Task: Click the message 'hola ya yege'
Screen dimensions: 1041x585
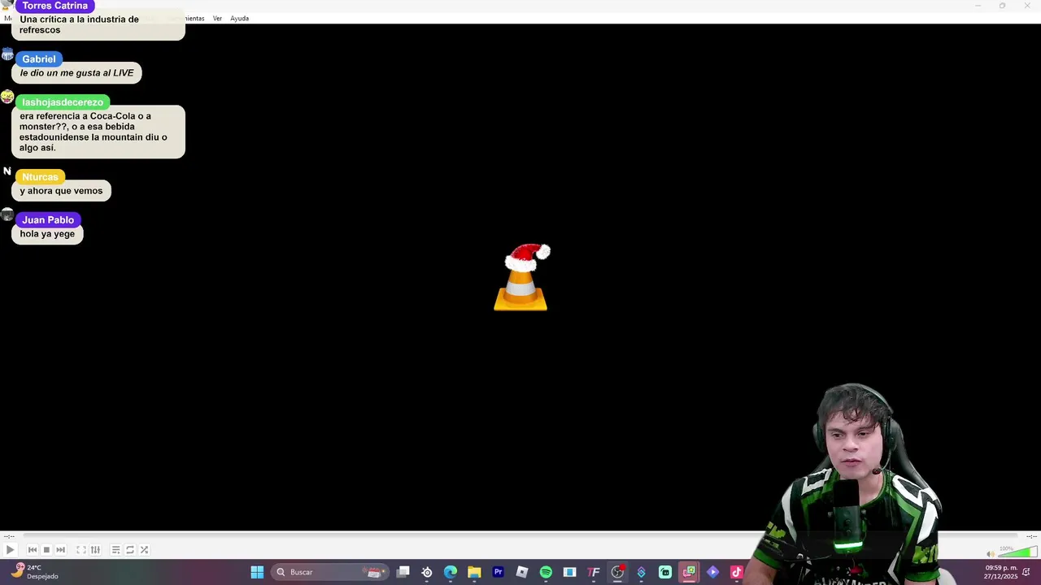Action: (47, 234)
